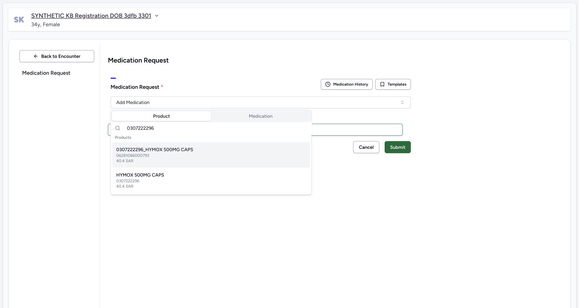Click the code 06281086000793
This screenshot has width=579, height=308.
coord(133,156)
